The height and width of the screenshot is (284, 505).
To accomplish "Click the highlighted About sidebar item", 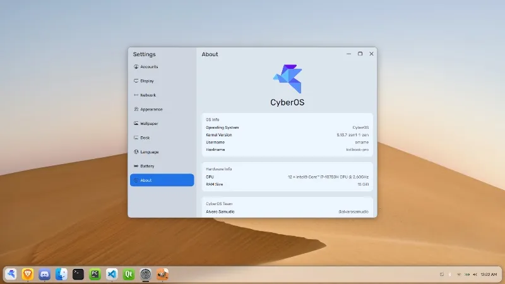I will 162,180.
